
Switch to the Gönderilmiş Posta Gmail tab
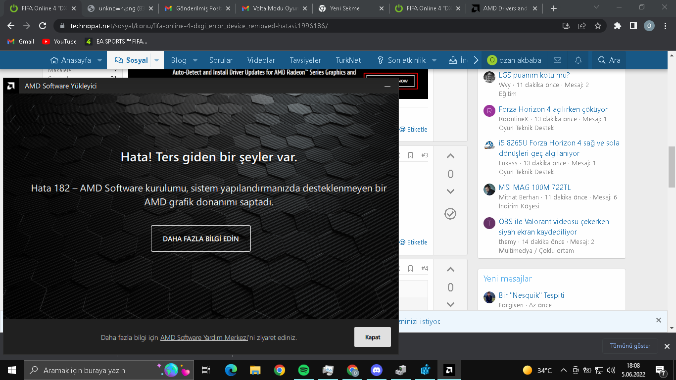[x=197, y=8]
